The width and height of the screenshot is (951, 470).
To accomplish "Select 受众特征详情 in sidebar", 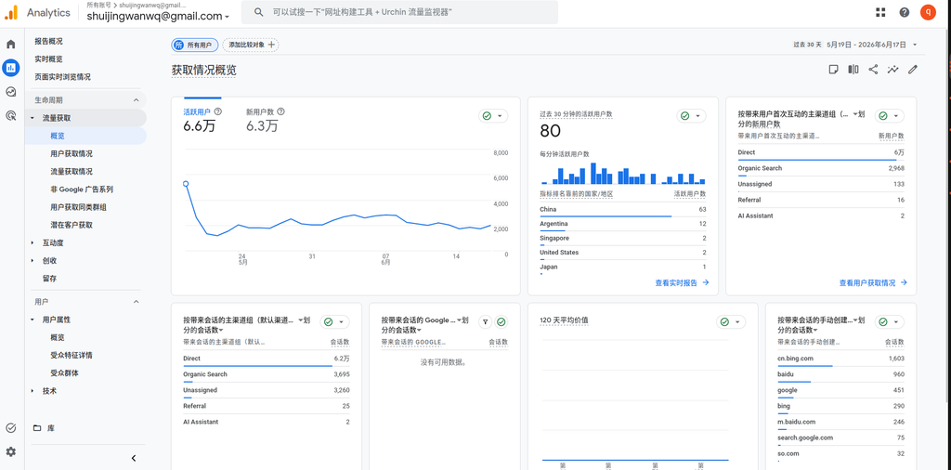I will (72, 356).
